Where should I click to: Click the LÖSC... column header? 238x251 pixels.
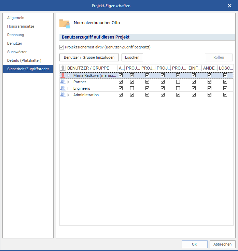tap(226, 68)
